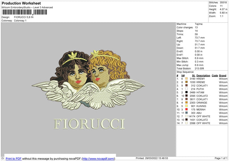Click the MERAH red color swatch
The image size is (229, 161).
point(186,109)
